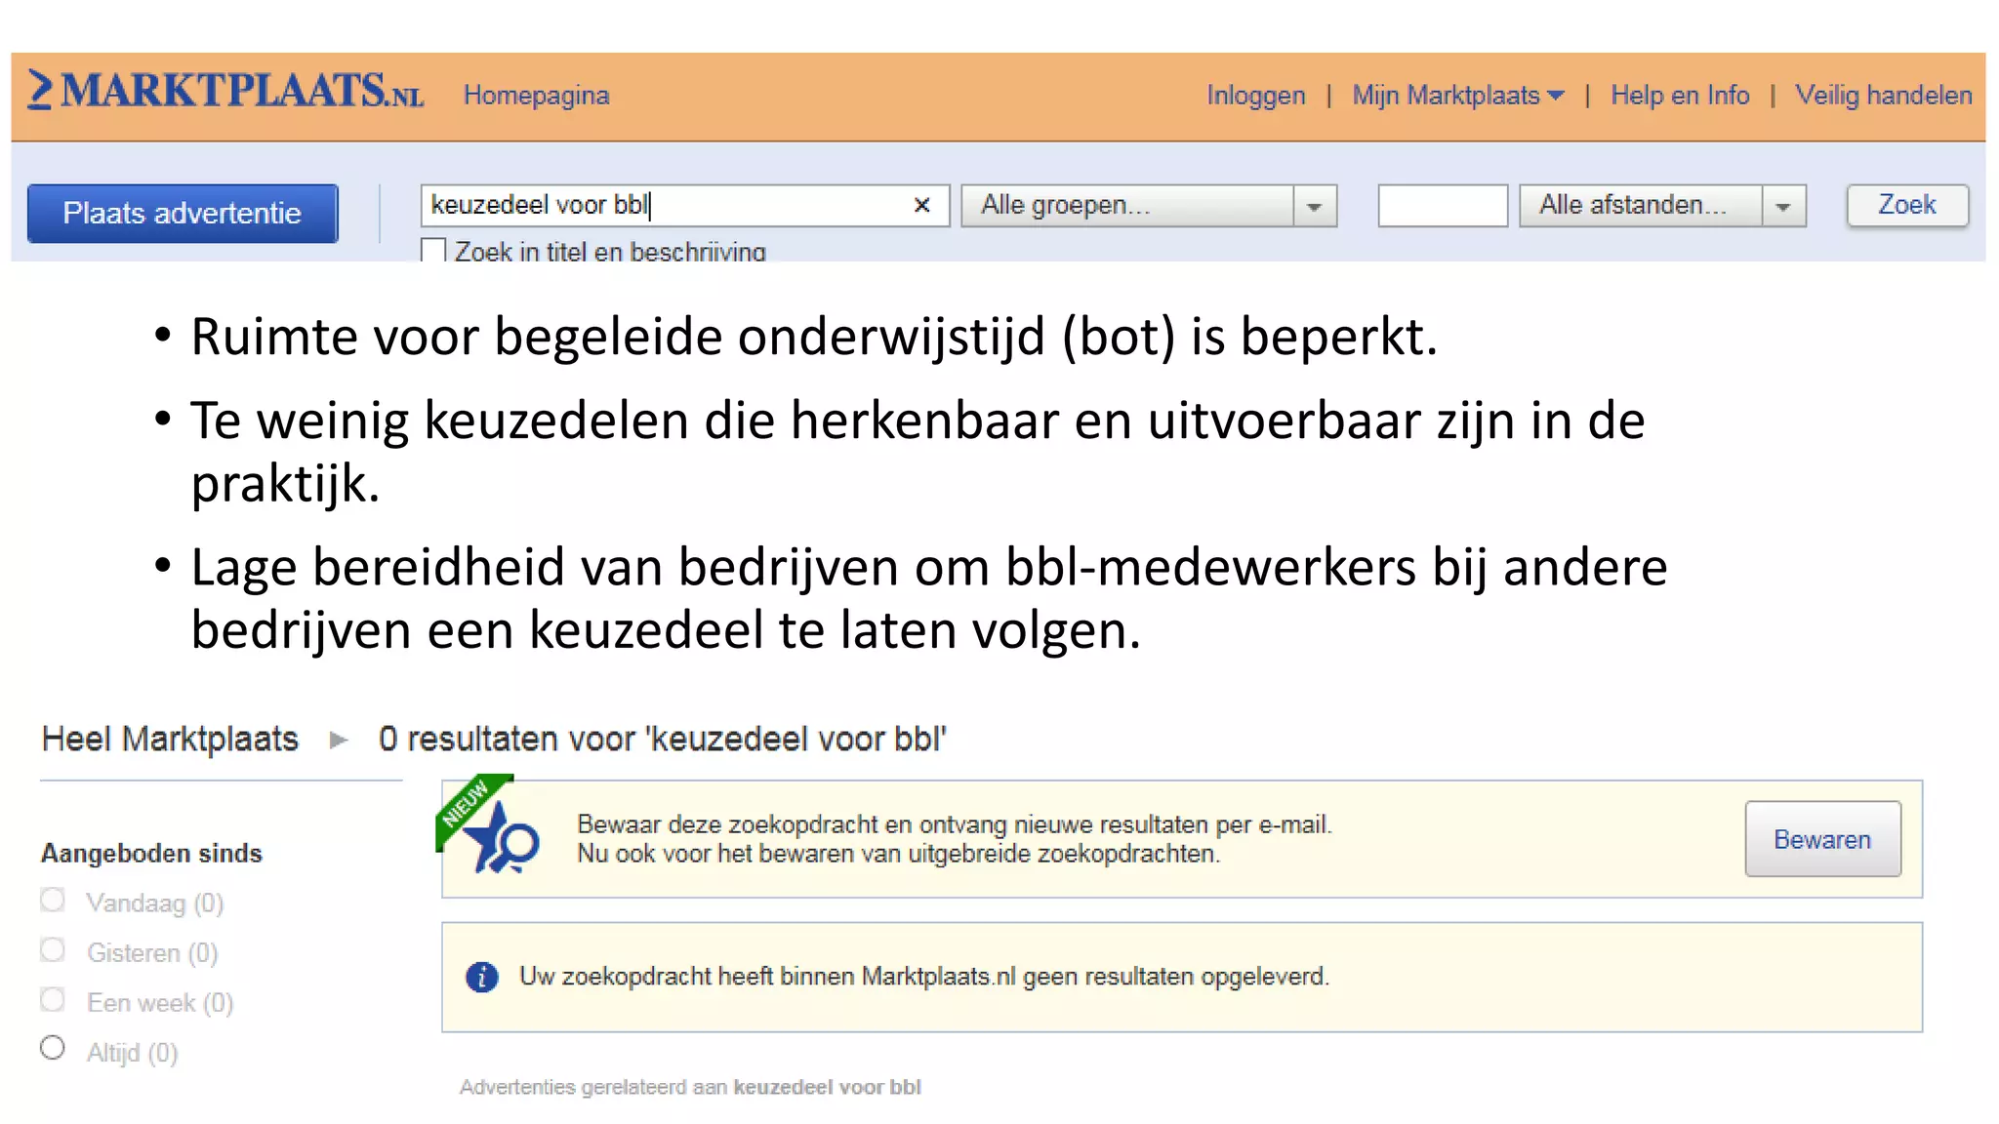Clear the search field with the X icon
This screenshot has width=1999, height=1124.
921,205
